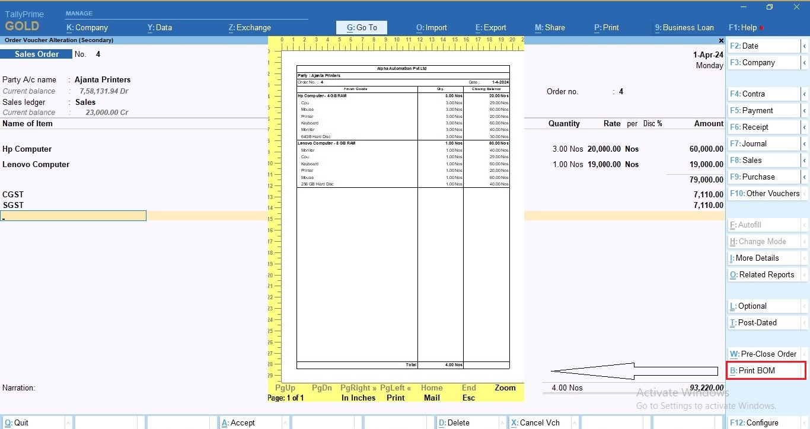Click red notification dot beside Help
Viewport: 810px width, 429px height.
(x=761, y=28)
